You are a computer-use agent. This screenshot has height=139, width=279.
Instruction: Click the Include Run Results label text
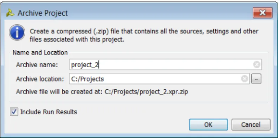(48, 112)
